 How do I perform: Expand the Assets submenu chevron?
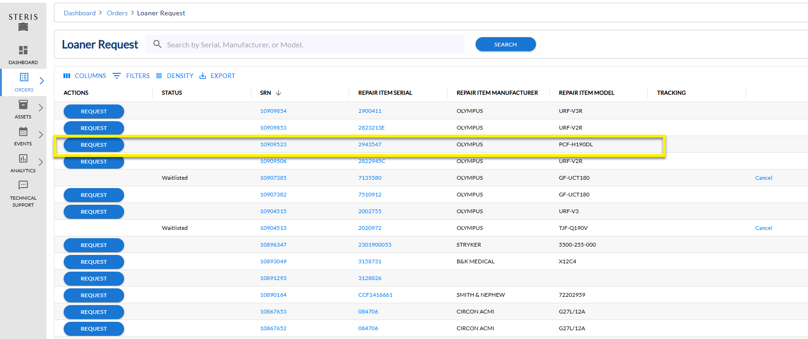click(x=41, y=108)
